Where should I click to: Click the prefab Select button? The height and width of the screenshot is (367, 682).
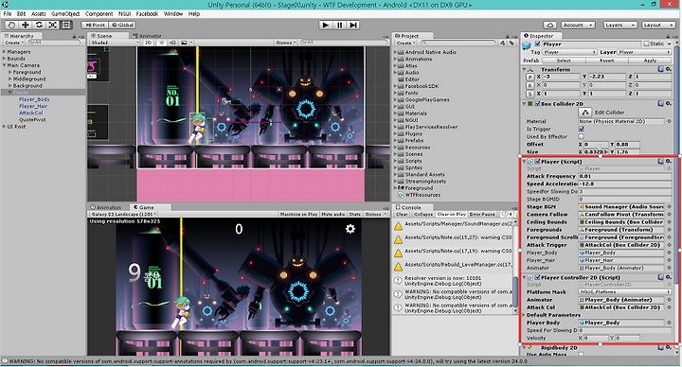[x=564, y=61]
